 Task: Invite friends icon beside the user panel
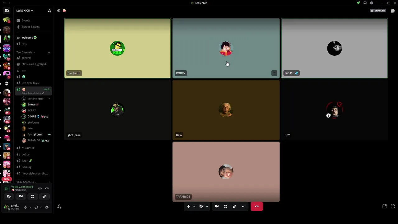(59, 207)
